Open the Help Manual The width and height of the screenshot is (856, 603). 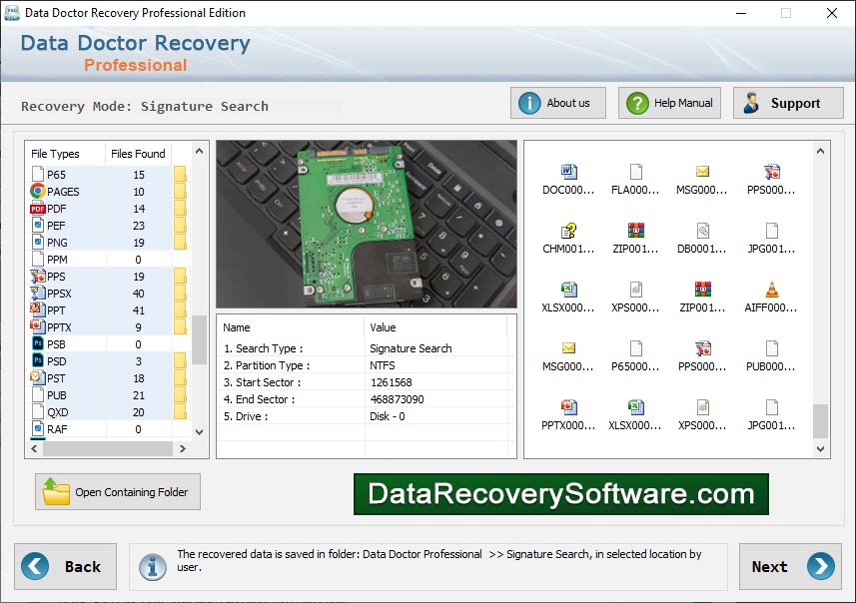(668, 102)
